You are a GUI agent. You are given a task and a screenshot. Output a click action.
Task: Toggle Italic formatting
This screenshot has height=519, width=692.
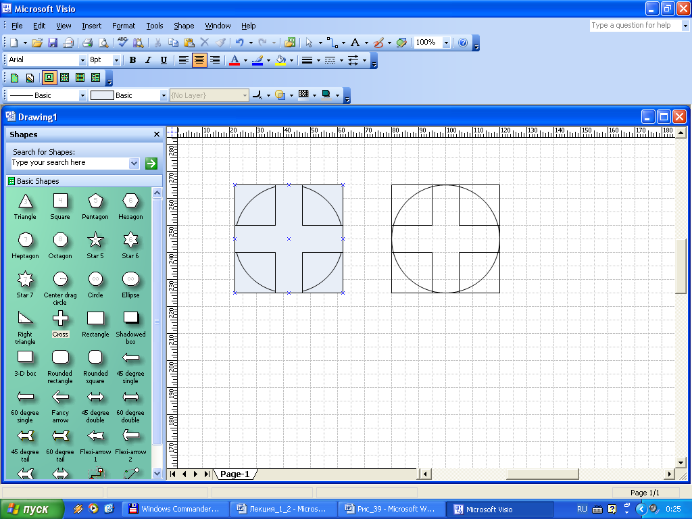click(148, 60)
